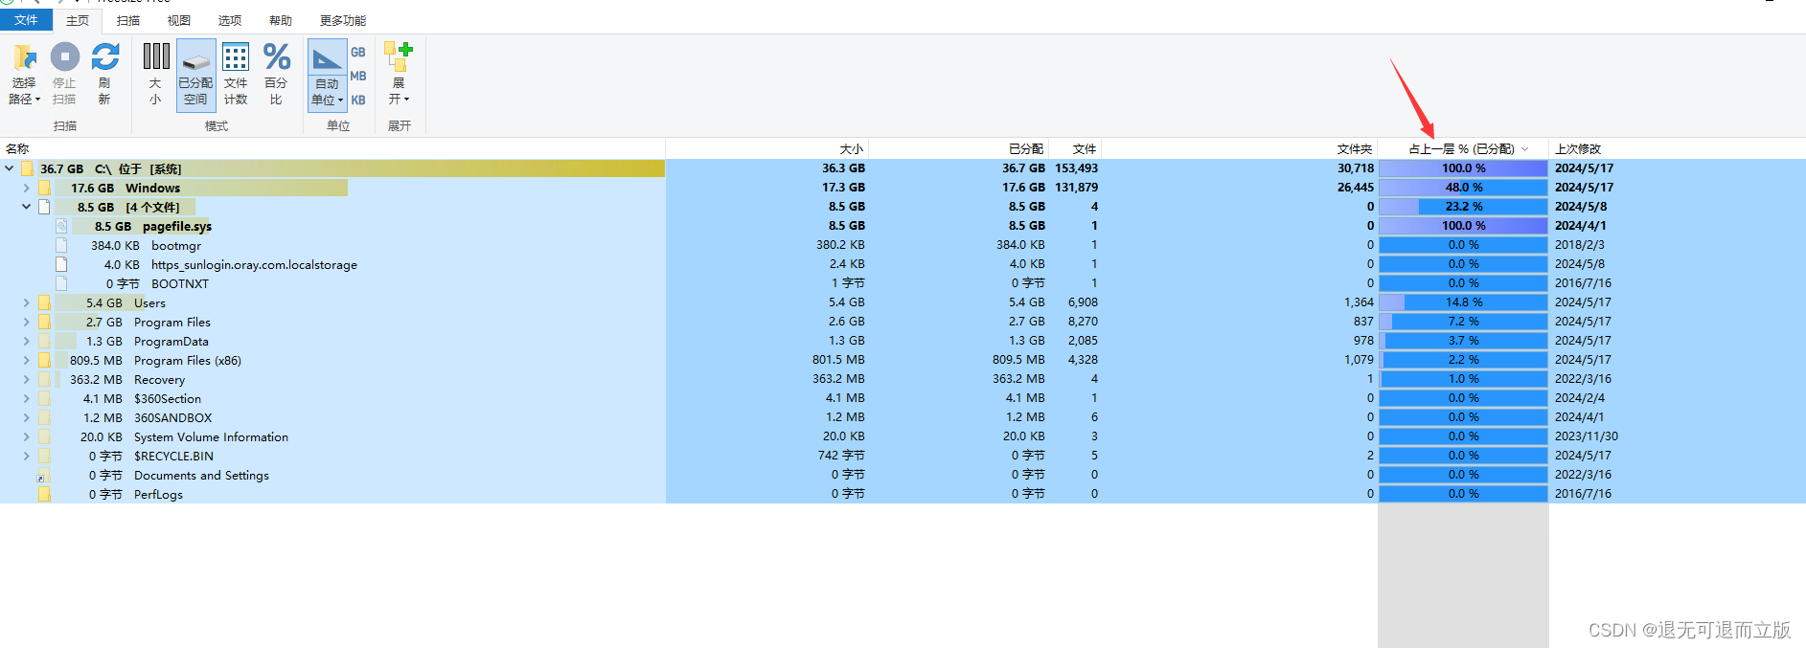Click the 131,879 file count cell

click(1076, 188)
